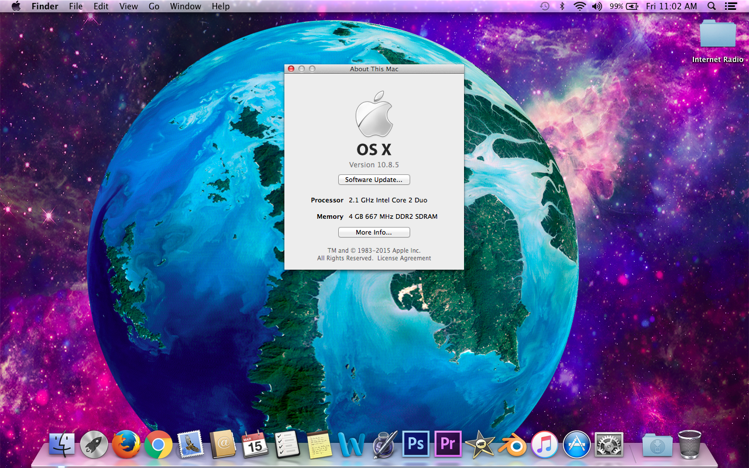
Task: Open Spotlight search magnifier
Action: click(x=712, y=6)
